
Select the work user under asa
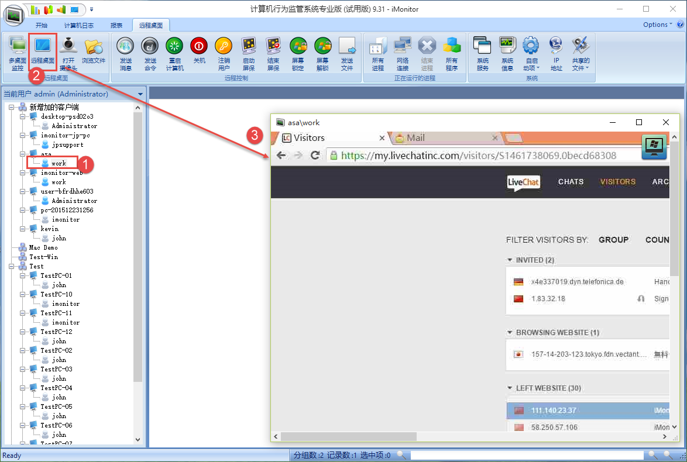[x=59, y=163]
